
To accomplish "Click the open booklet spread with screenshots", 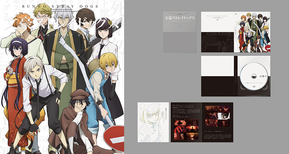I will [202, 122].
